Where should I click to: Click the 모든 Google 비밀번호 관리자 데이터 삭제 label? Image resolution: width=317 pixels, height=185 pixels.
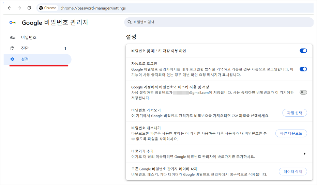[x=164, y=169]
